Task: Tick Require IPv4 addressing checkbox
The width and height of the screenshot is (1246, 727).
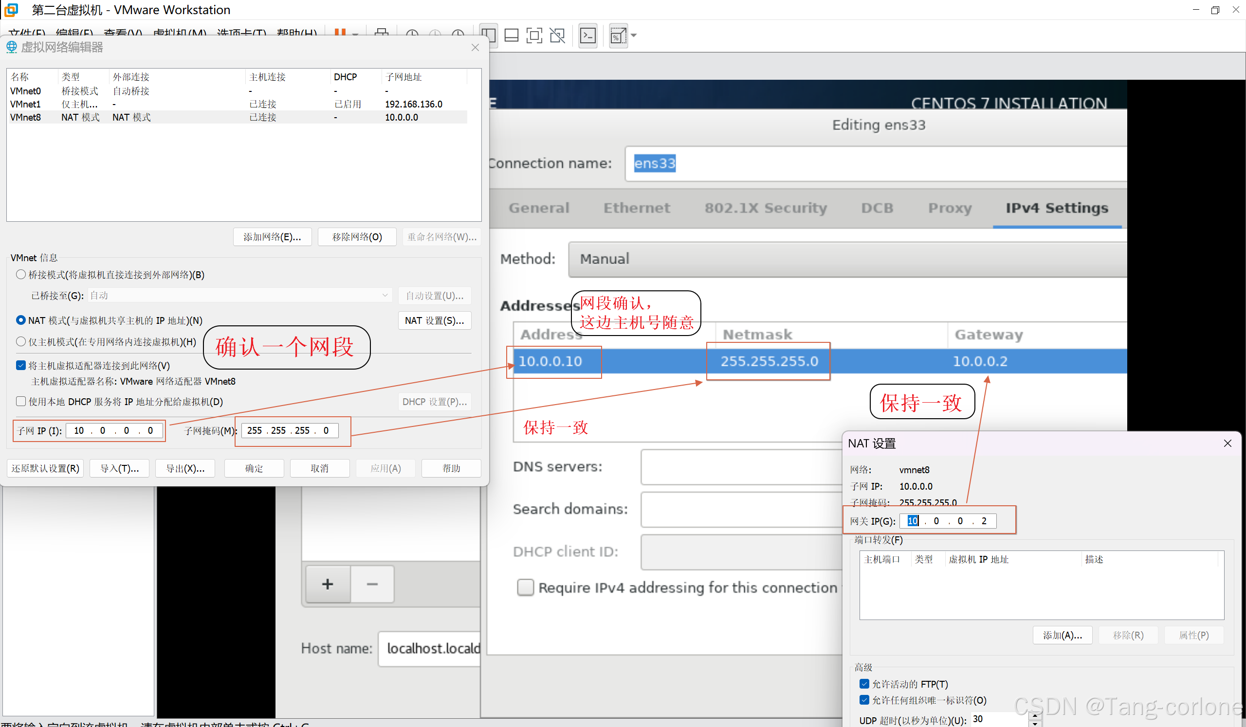Action: point(525,588)
